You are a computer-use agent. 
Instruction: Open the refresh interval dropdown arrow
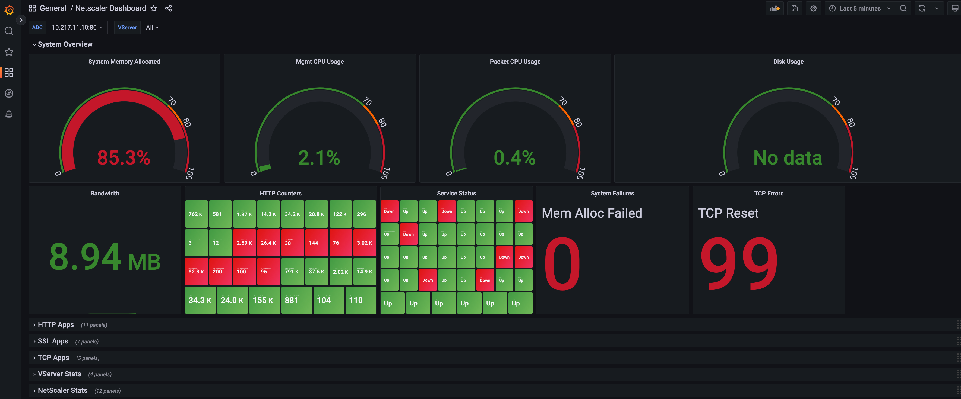(936, 8)
